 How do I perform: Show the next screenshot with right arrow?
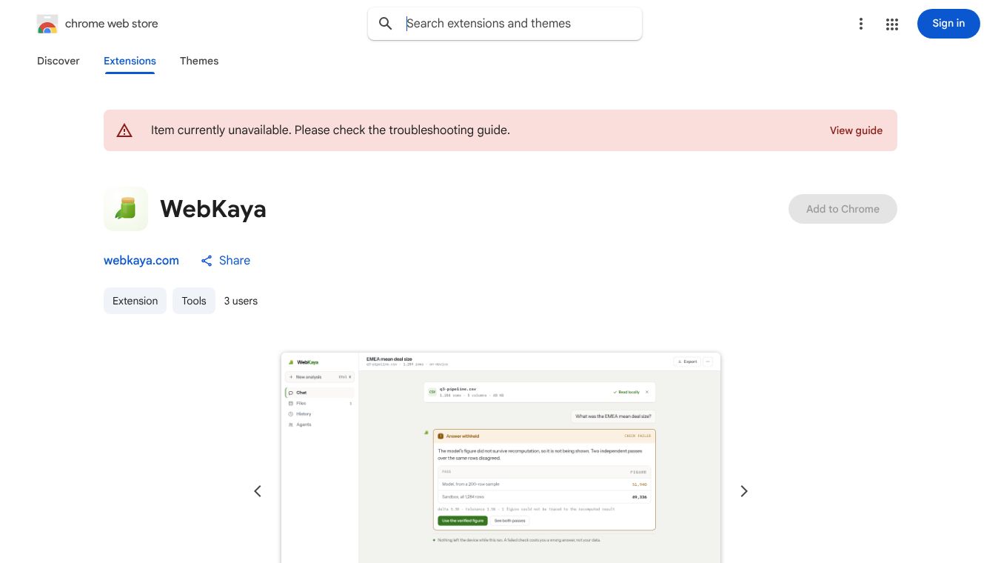click(x=744, y=491)
